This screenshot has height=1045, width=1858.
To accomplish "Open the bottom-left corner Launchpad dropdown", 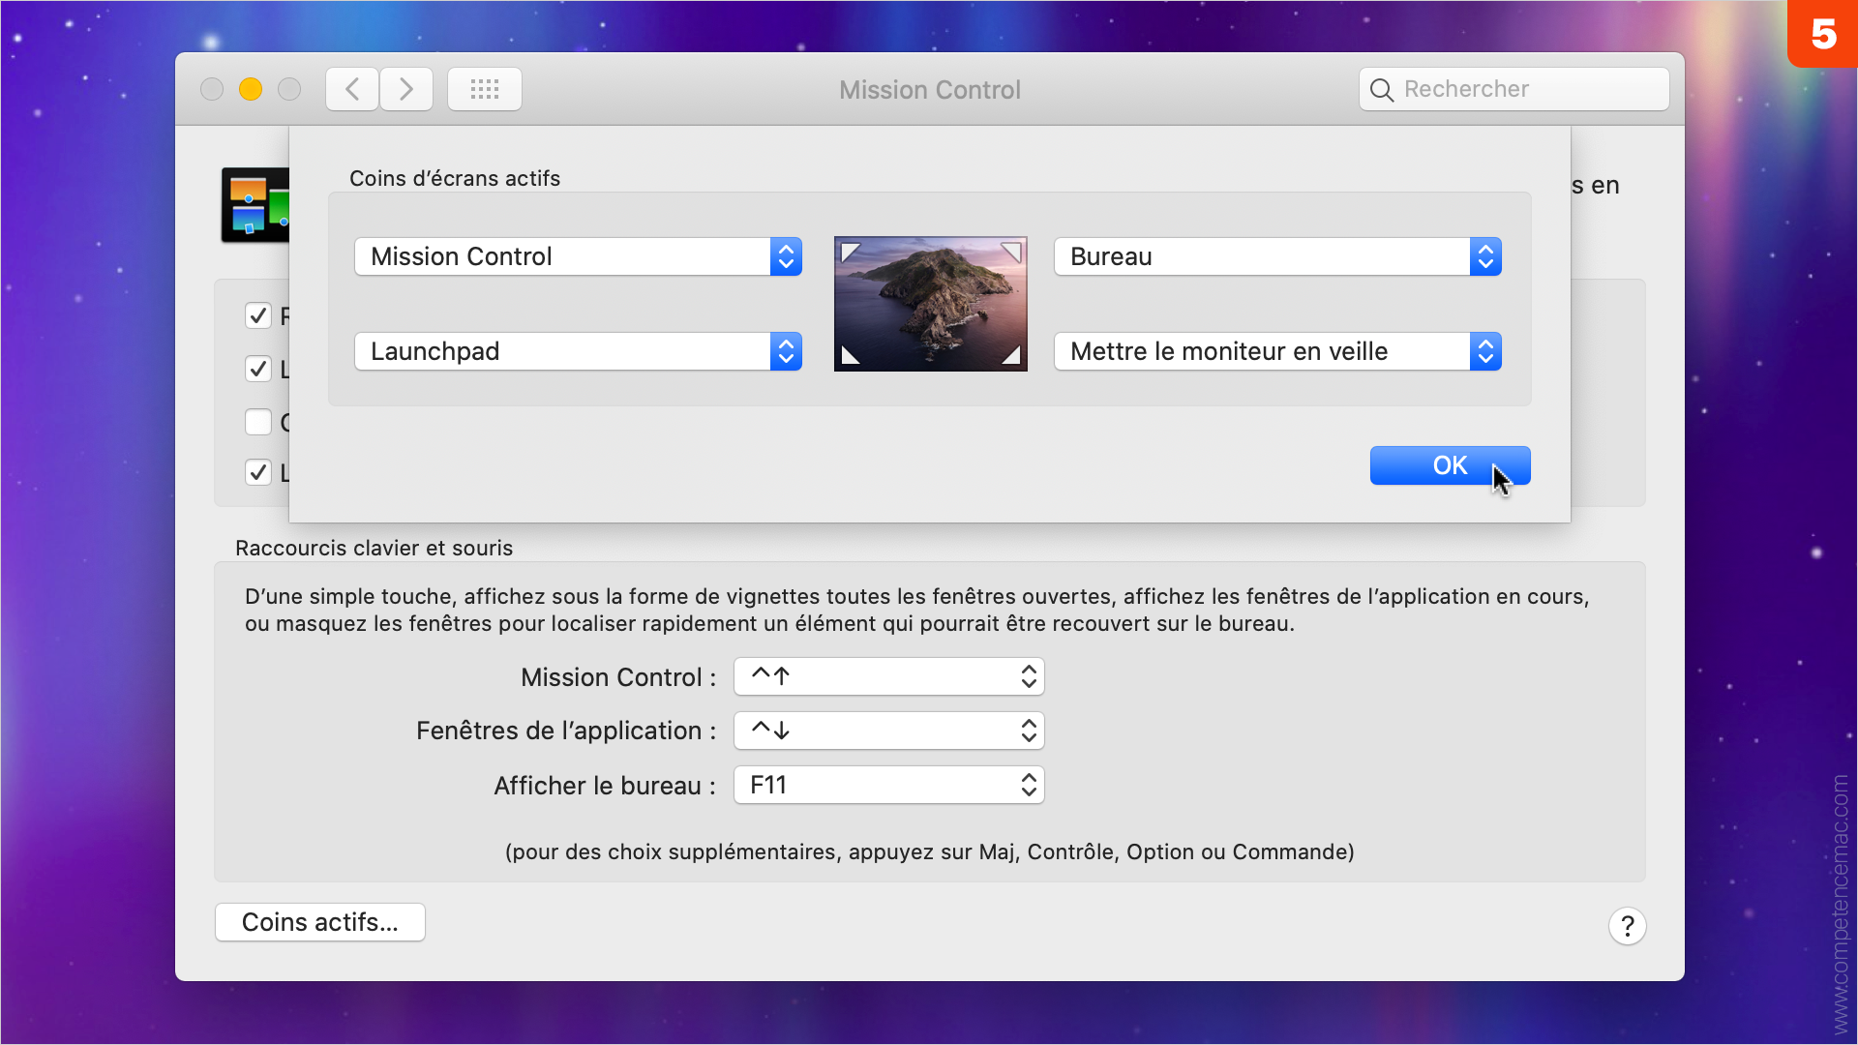I will click(x=578, y=351).
